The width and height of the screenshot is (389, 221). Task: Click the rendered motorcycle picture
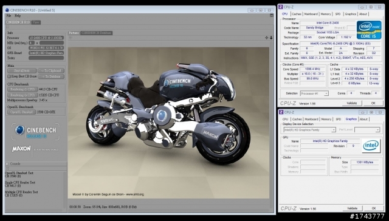click(169, 123)
